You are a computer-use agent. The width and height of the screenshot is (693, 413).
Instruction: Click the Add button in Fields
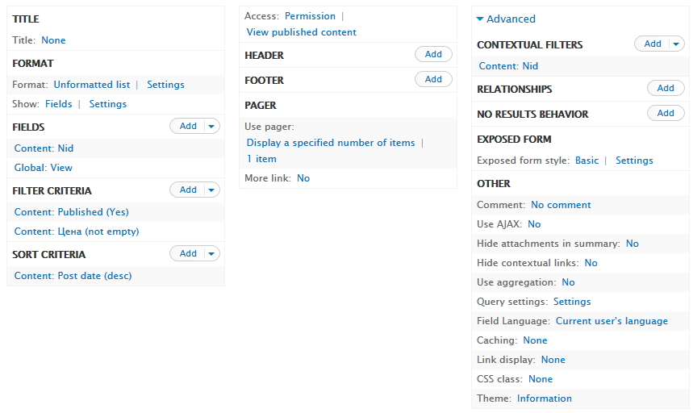pos(188,127)
